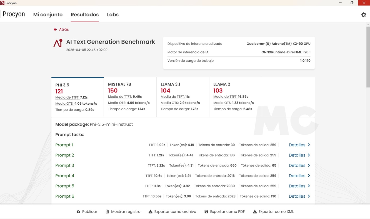Open the Labs tab

113,15
